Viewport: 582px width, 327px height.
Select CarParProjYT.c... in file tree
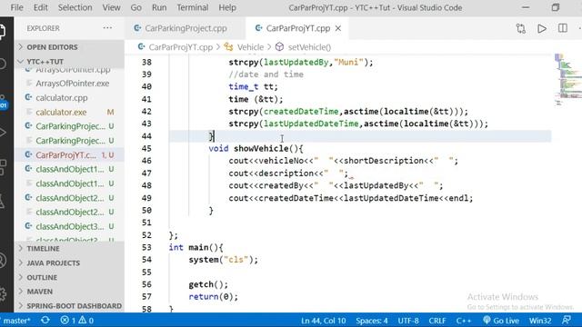tap(66, 155)
